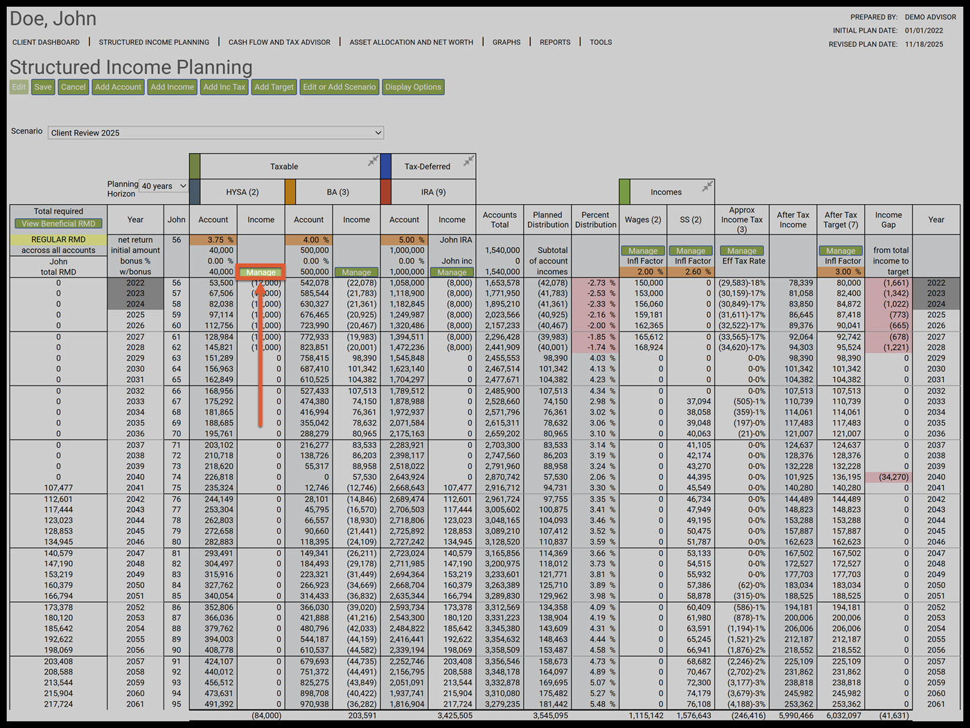Screen dimensions: 970x728
Task: Open the Graphs menu
Action: point(506,42)
